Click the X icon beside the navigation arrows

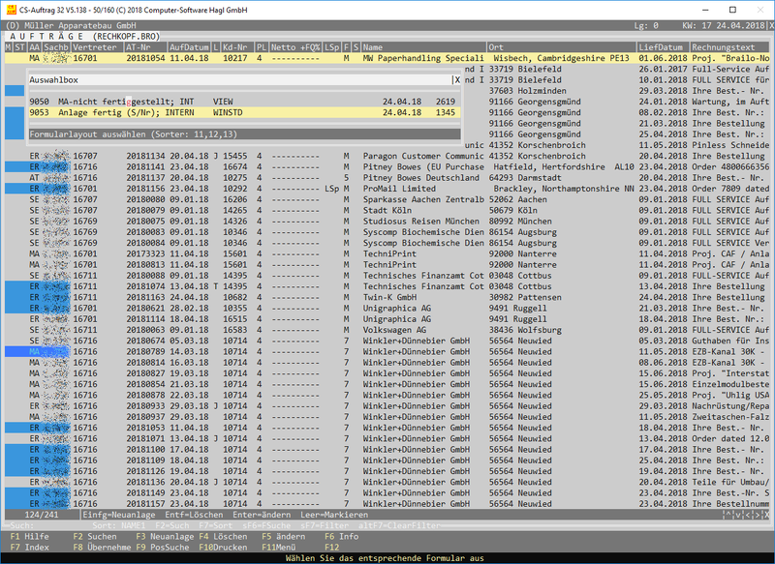[x=767, y=514]
